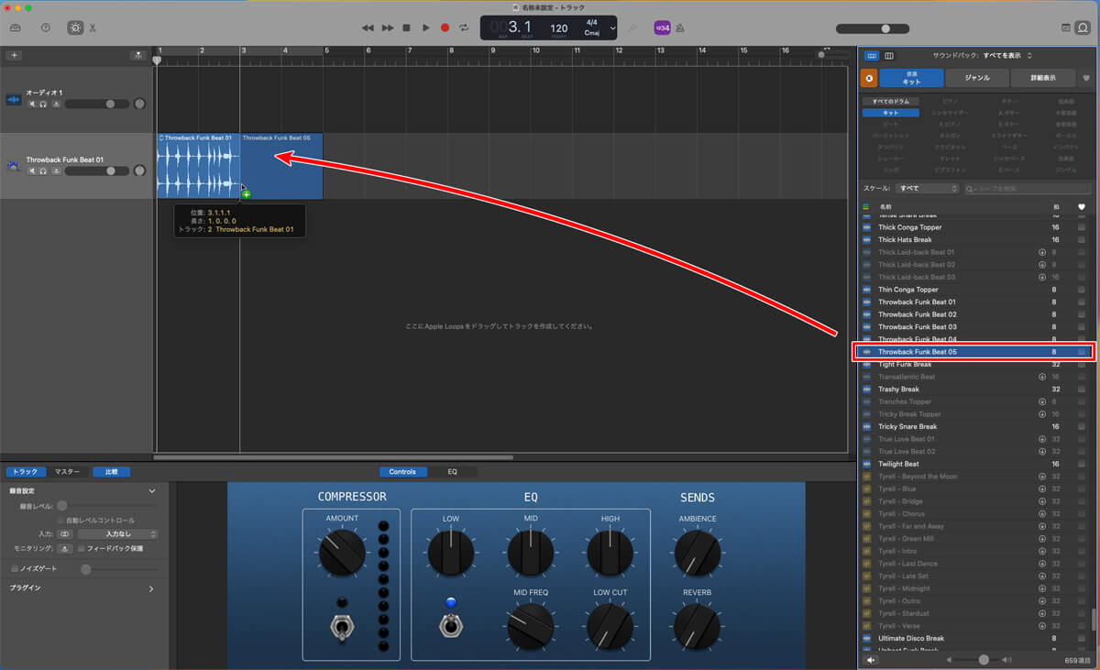The height and width of the screenshot is (670, 1100).
Task: Click the orange reset filter button
Action: (x=869, y=78)
